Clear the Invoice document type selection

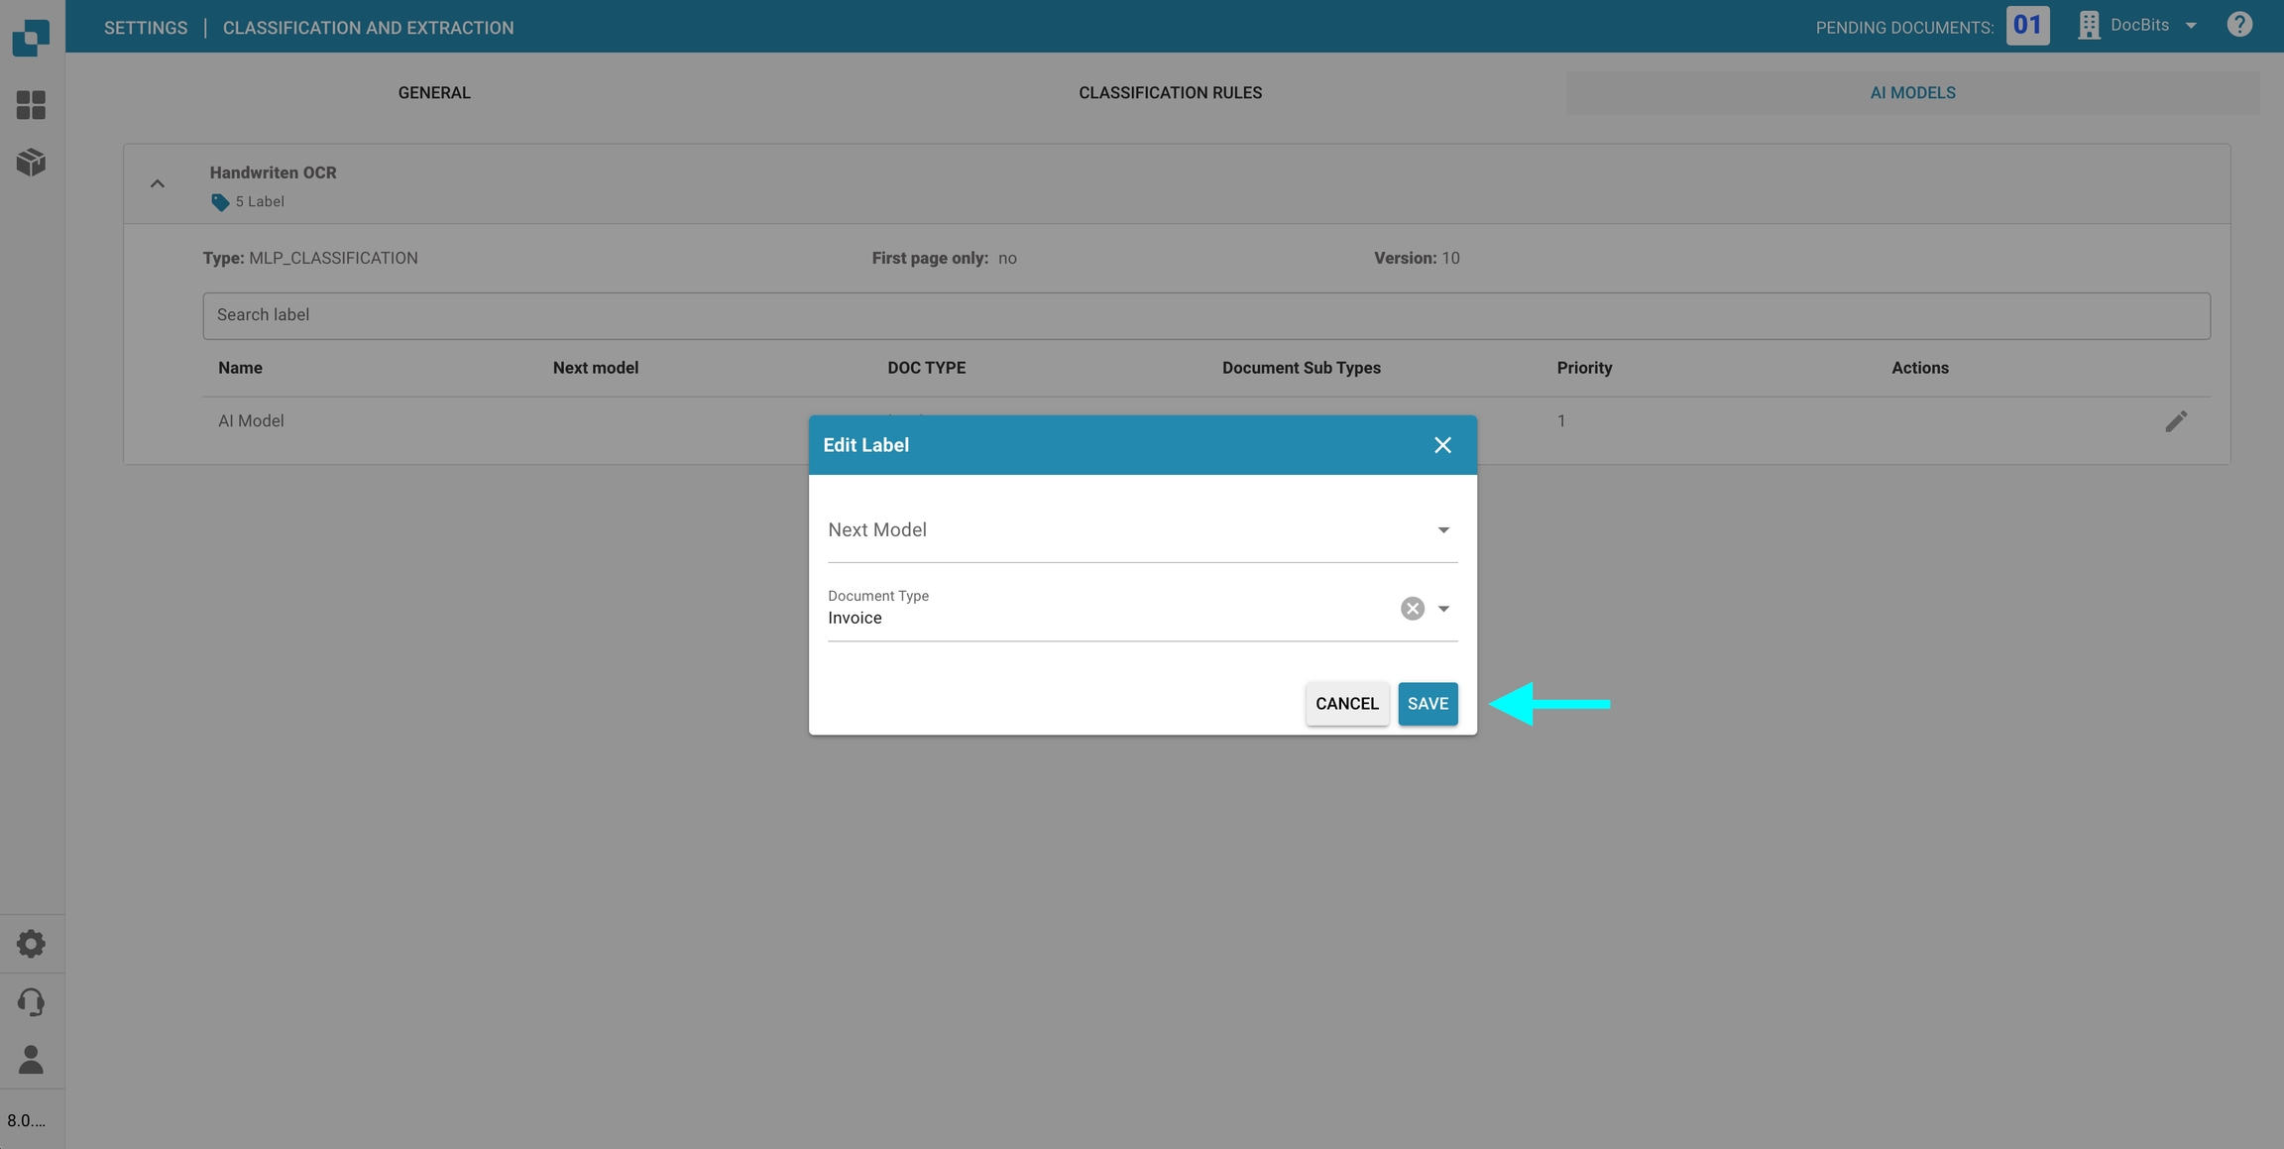pyautogui.click(x=1412, y=609)
